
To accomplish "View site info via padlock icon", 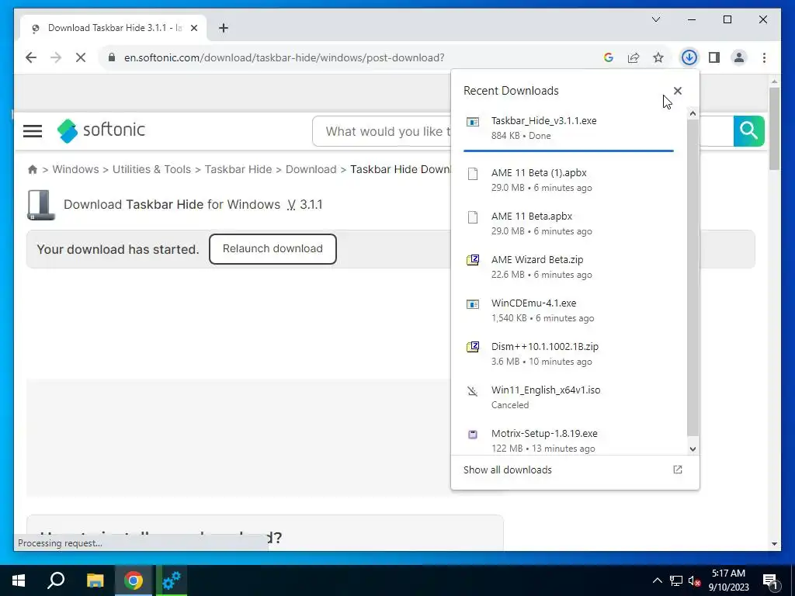I will pos(112,57).
